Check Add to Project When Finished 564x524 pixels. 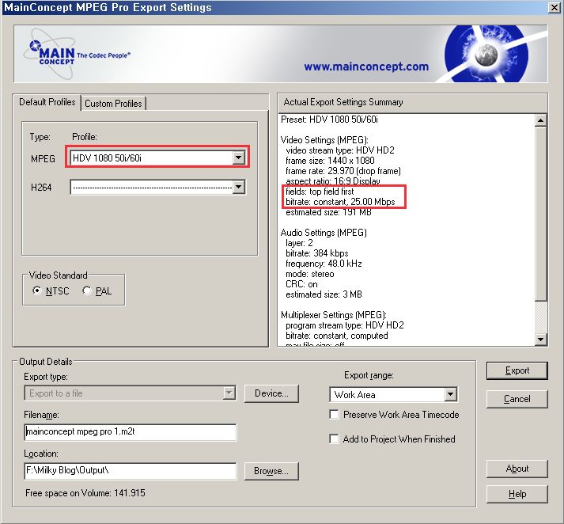click(x=334, y=439)
